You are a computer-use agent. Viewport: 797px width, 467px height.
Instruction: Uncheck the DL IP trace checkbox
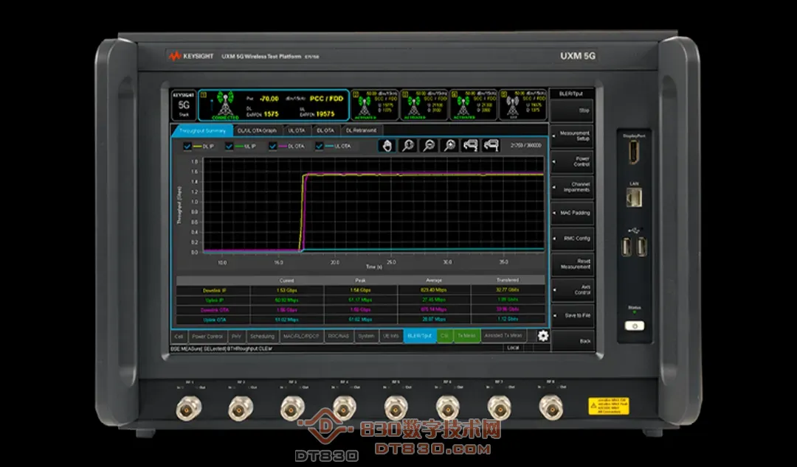point(187,146)
